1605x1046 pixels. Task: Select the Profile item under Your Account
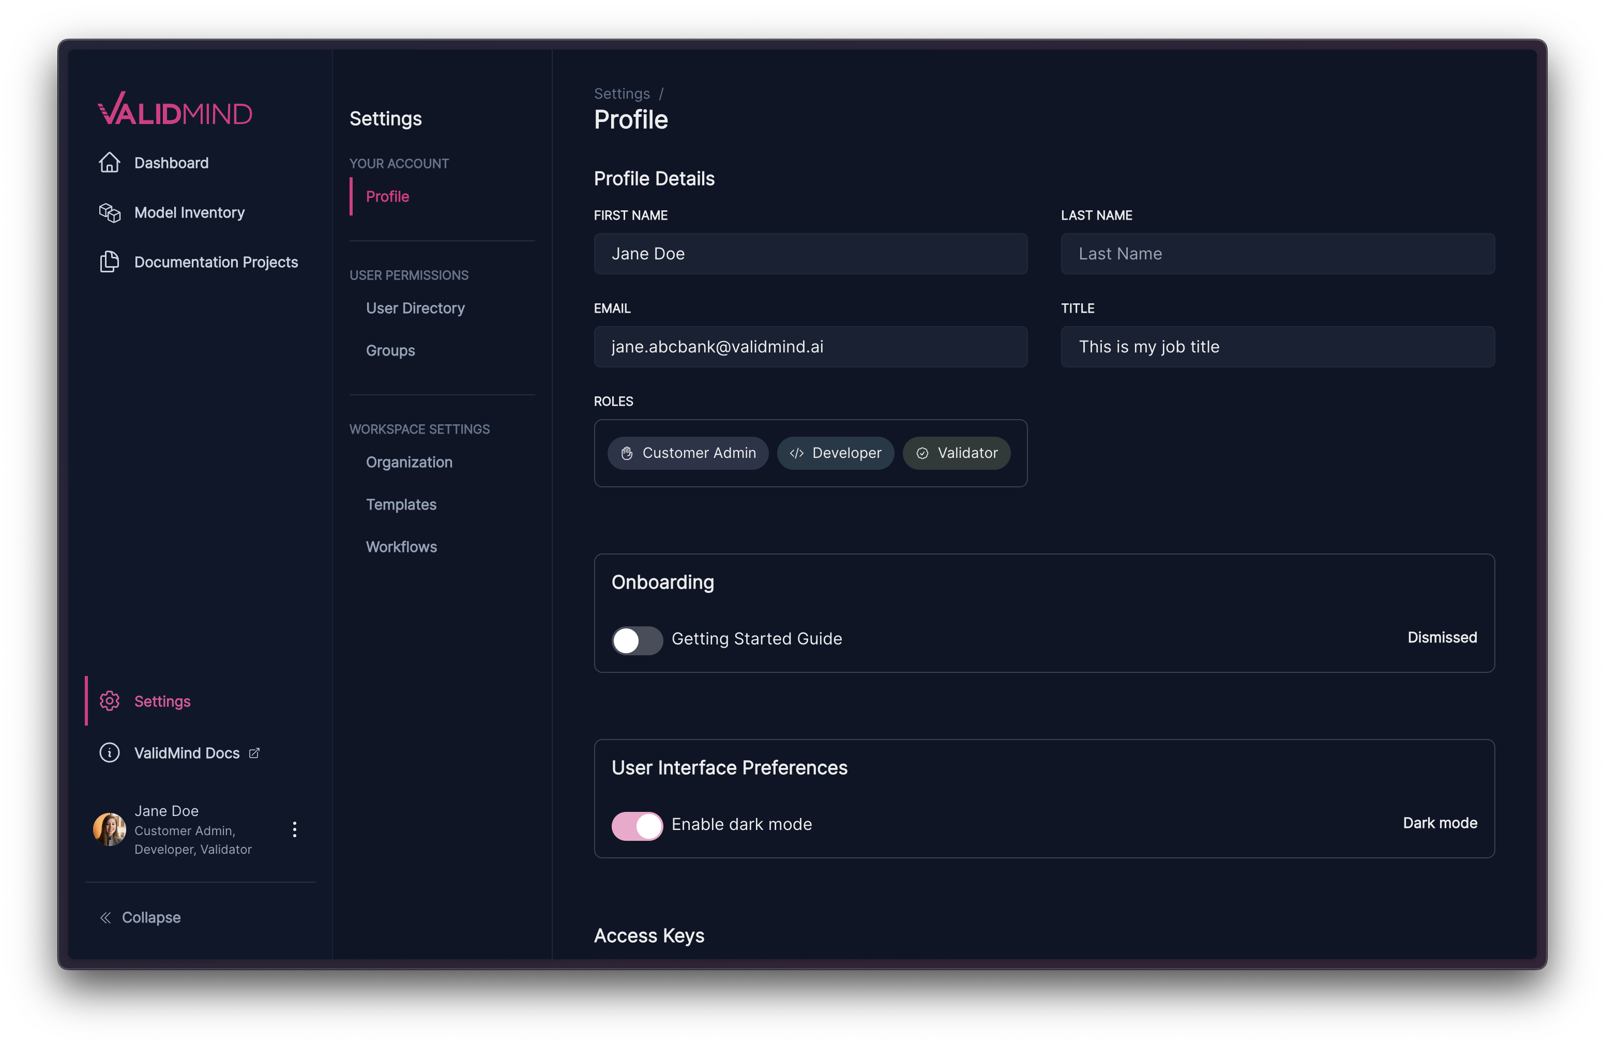387,196
